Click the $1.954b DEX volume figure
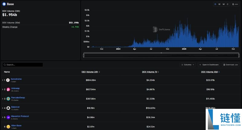The height and width of the screenshot is (130, 242). (10, 15)
